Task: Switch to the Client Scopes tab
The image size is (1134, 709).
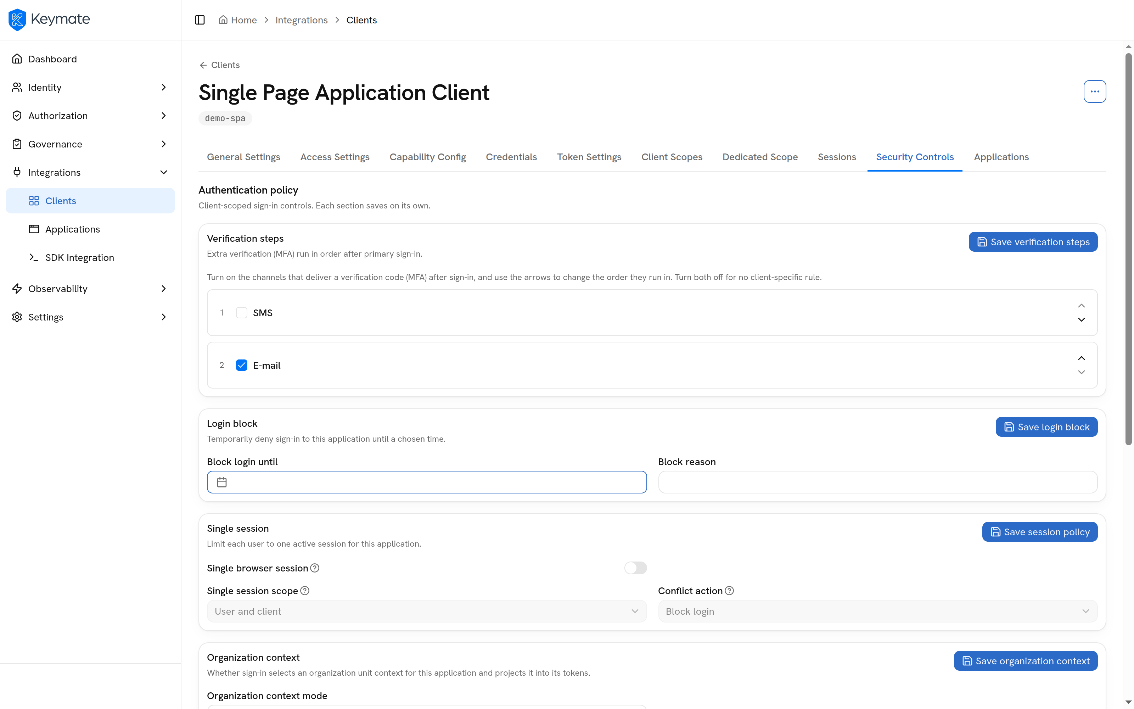Action: click(x=672, y=157)
